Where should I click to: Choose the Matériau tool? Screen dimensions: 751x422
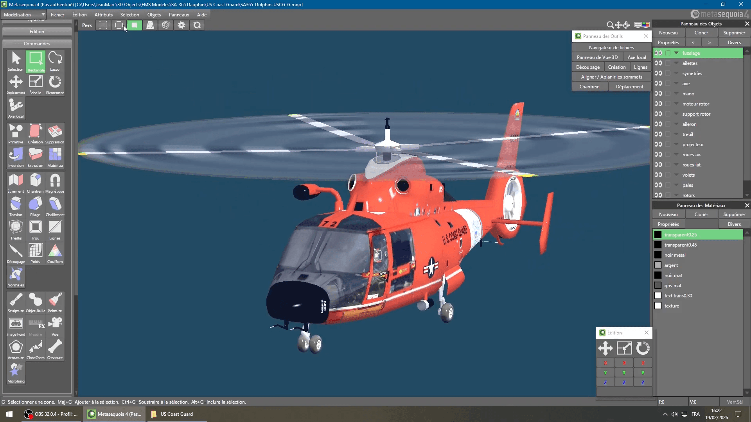(55, 157)
